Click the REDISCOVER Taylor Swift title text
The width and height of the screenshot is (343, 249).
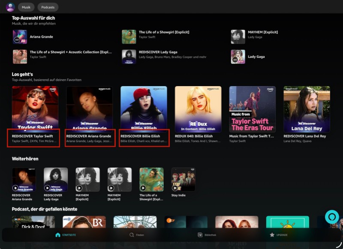(x=33, y=136)
